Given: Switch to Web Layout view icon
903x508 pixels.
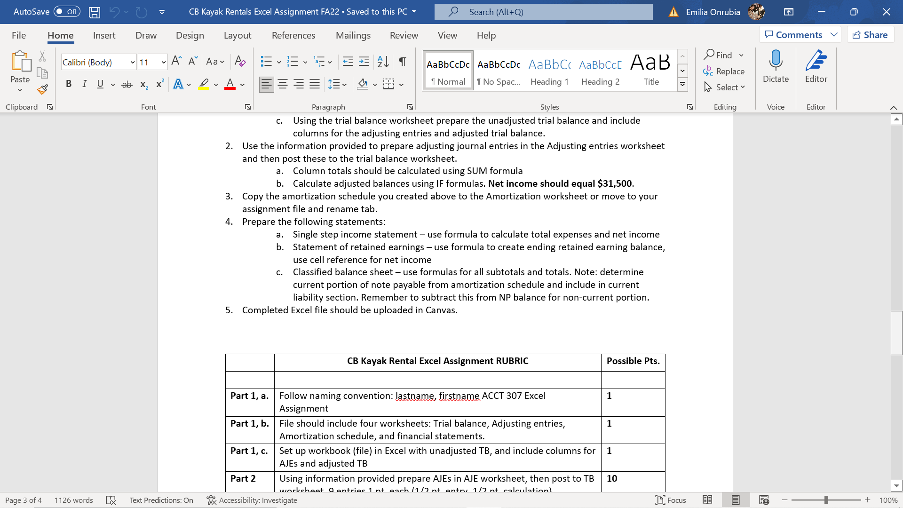Looking at the screenshot, I should [764, 500].
